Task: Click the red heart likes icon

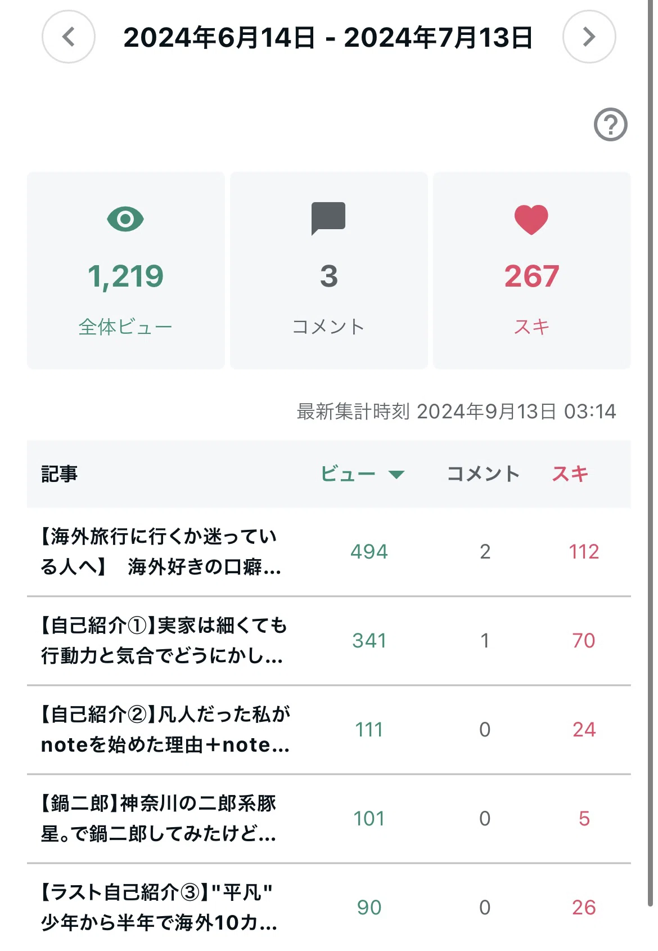Action: click(531, 220)
